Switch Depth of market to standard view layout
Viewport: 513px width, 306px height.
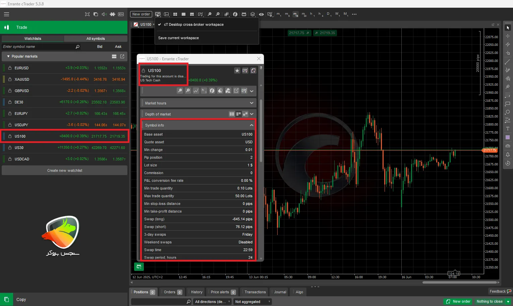tap(232, 114)
